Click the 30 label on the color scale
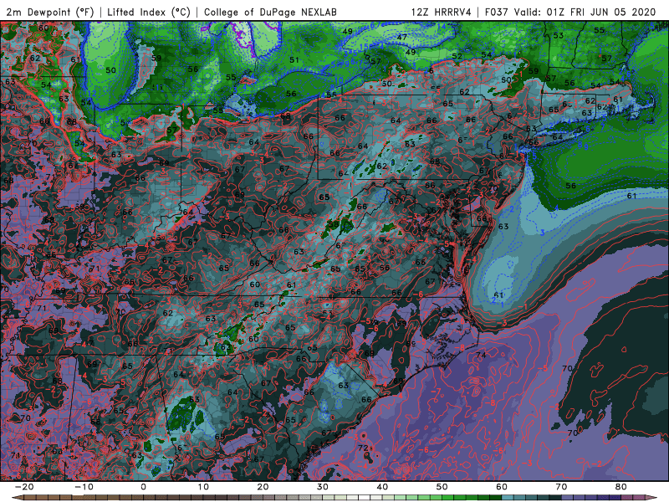 coord(323,487)
